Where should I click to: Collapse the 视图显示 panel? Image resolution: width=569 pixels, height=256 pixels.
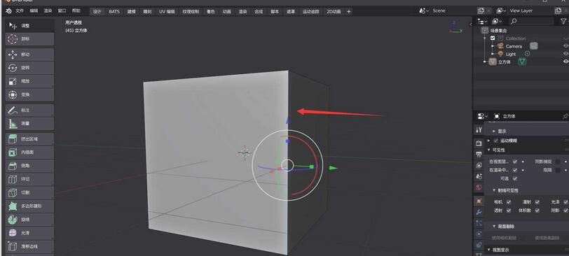pyautogui.click(x=489, y=250)
